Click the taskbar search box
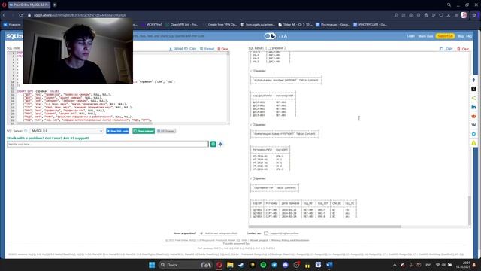Image resolution: width=481 pixels, height=271 pixels. 186,265
